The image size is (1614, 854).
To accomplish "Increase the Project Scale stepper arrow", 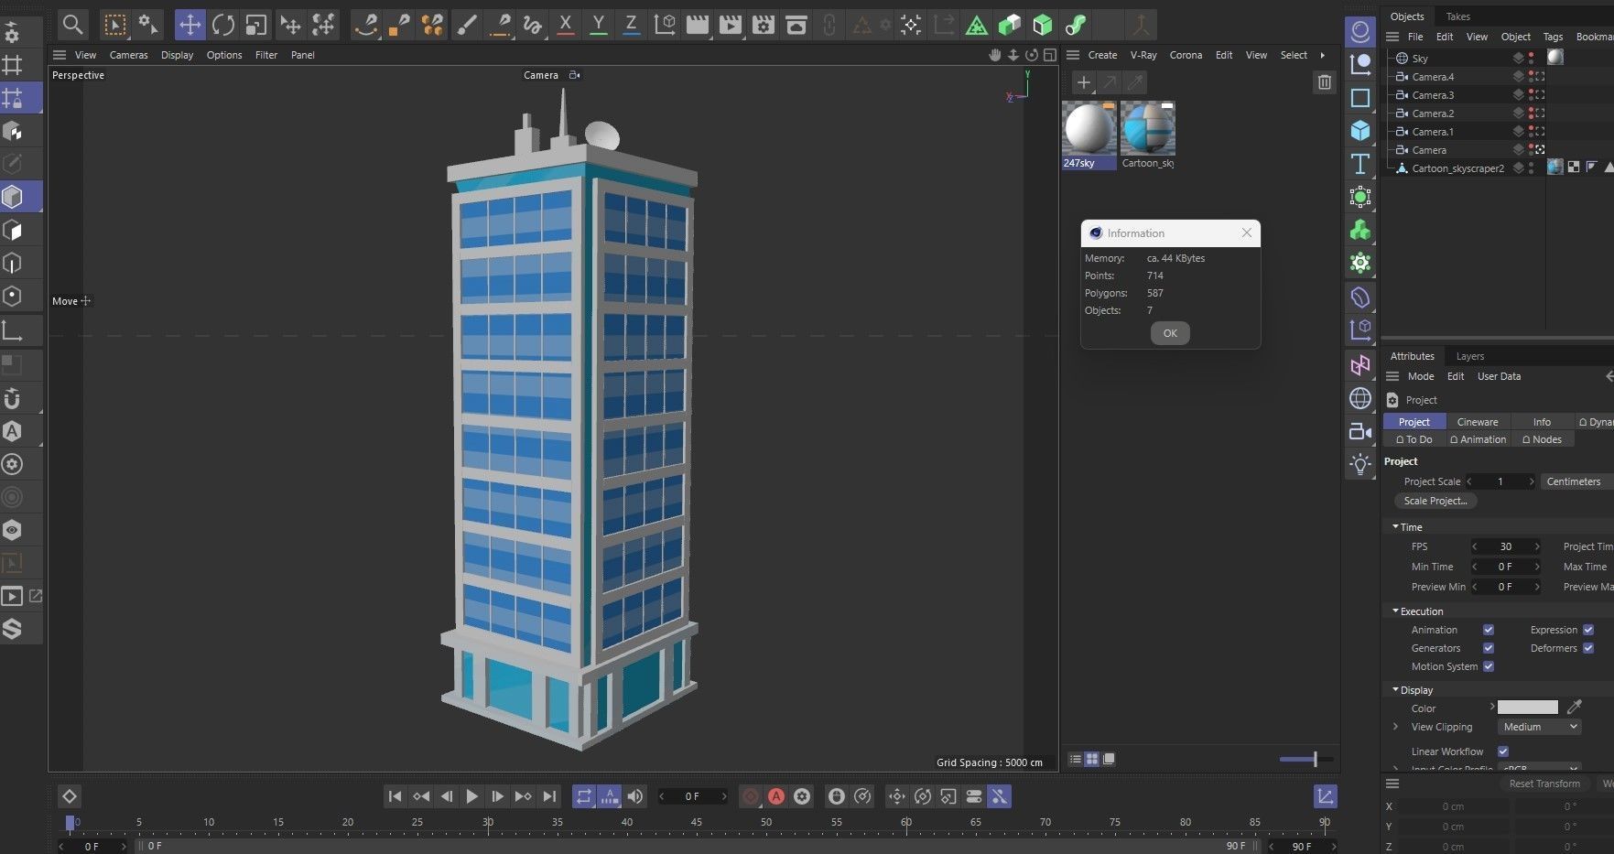I will (1531, 481).
